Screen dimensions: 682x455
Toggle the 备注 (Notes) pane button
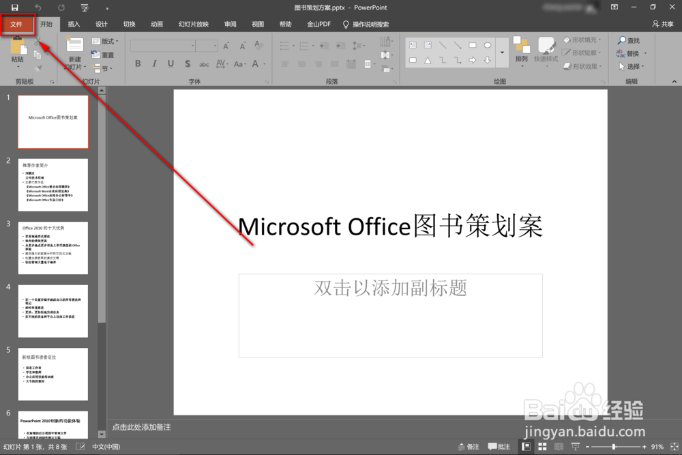tap(469, 447)
